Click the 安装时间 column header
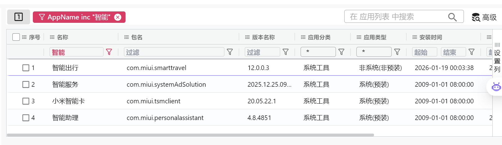The width and height of the screenshot is (502, 145). [430, 37]
